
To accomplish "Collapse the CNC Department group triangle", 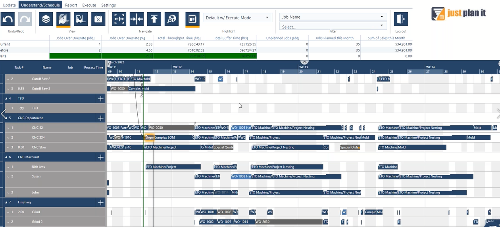I will (6, 118).
